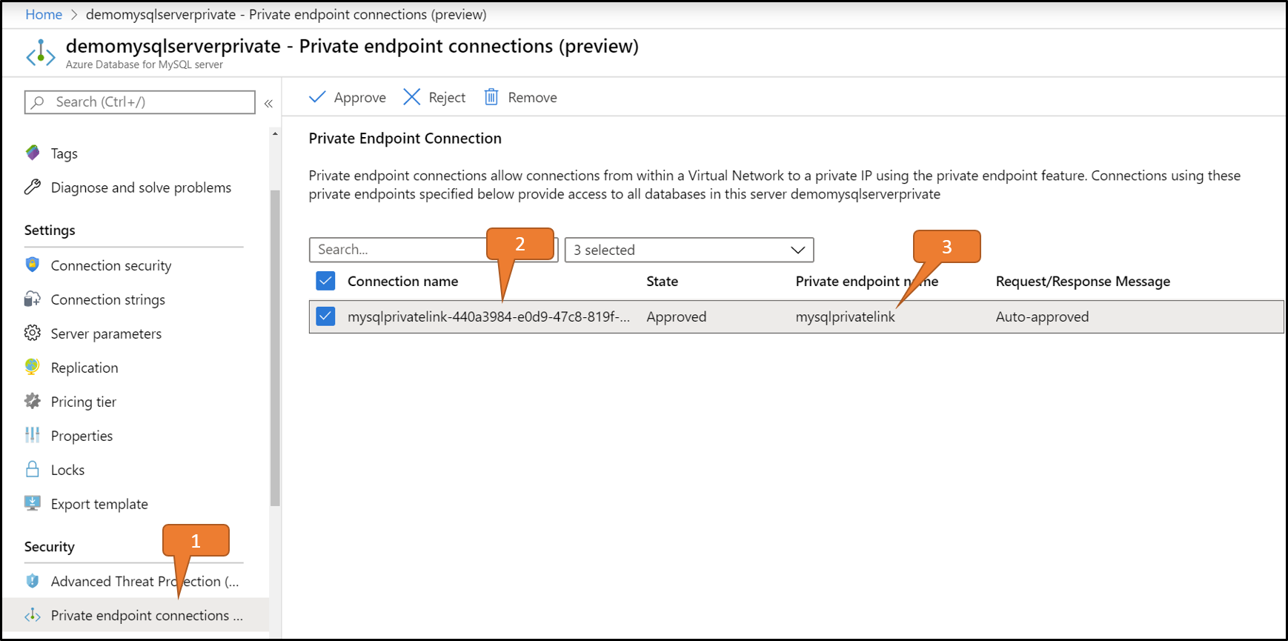Viewport: 1288px width, 641px height.
Task: Click the 'mysqlprivatelink' endpoint name cell
Action: pyautogui.click(x=845, y=316)
